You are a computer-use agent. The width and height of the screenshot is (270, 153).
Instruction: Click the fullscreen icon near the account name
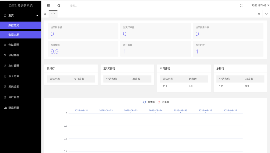pyautogui.click(x=241, y=5)
